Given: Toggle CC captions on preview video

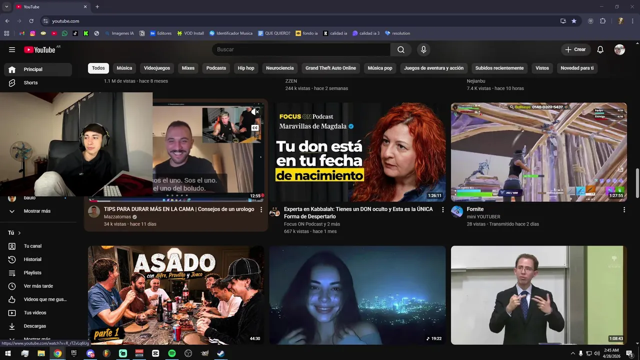Looking at the screenshot, I should point(255,128).
